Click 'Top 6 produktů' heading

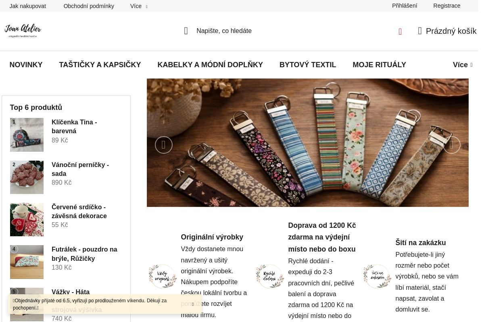click(36, 107)
